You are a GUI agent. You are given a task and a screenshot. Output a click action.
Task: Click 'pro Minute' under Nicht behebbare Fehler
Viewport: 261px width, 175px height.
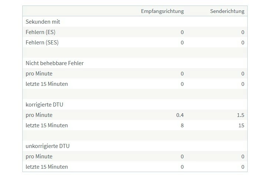pos(39,74)
